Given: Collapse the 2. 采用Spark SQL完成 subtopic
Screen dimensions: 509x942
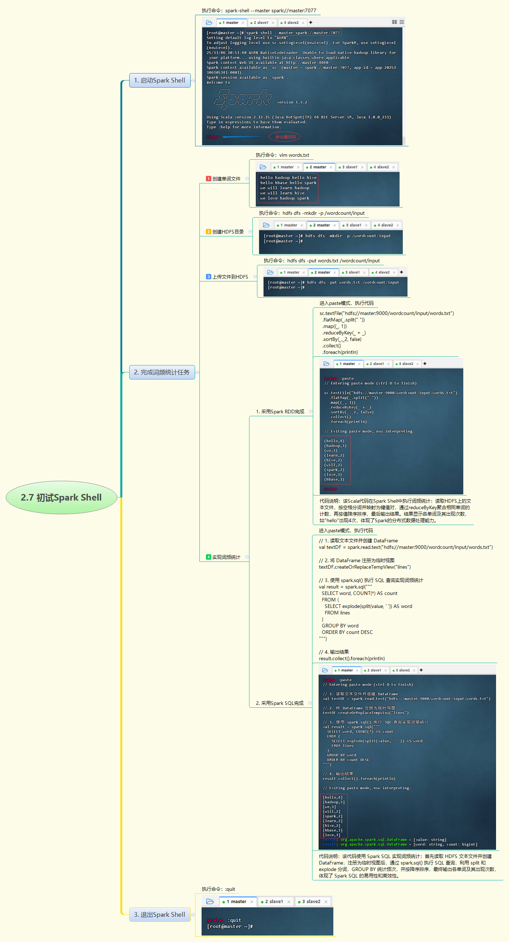Looking at the screenshot, I should click(310, 703).
